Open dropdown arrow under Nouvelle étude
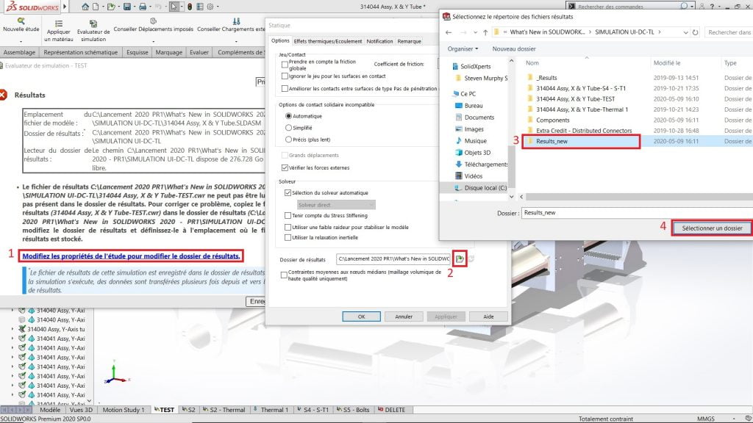The image size is (753, 423). click(21, 41)
